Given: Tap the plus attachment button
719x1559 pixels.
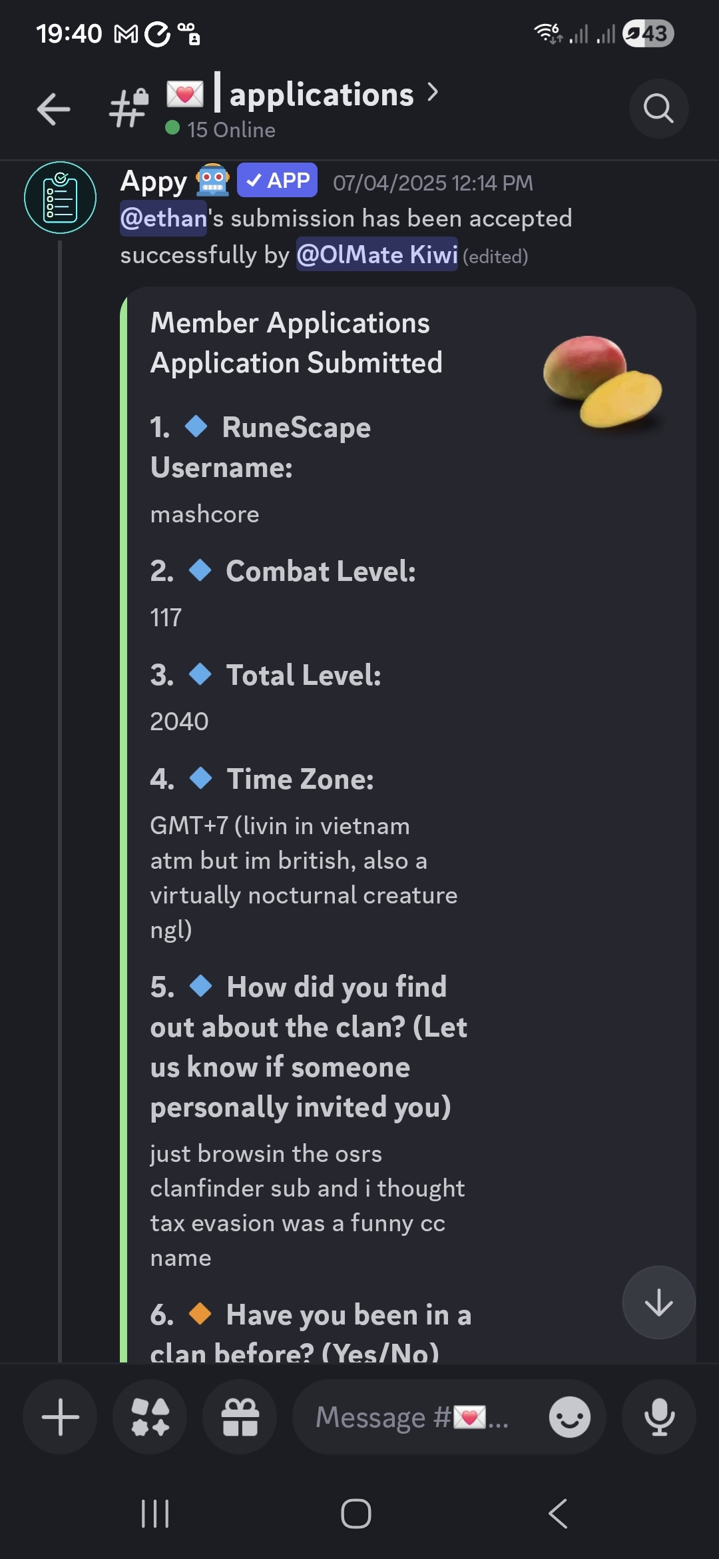Looking at the screenshot, I should point(60,1416).
